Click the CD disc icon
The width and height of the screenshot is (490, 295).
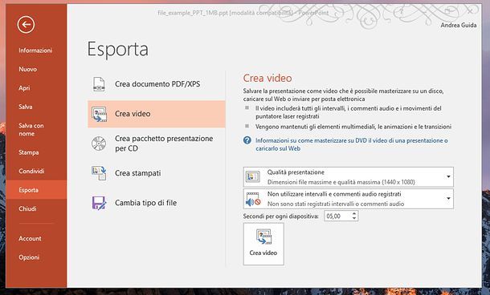coord(99,143)
